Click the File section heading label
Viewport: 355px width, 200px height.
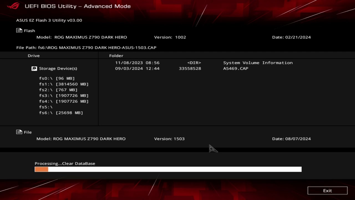coord(28,132)
